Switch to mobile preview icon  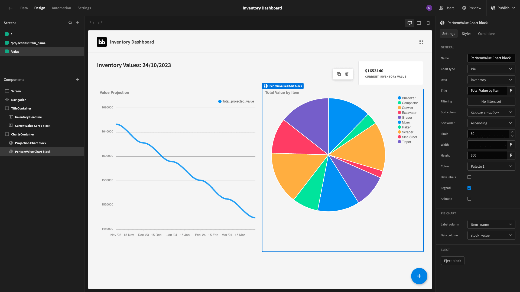[x=428, y=23]
